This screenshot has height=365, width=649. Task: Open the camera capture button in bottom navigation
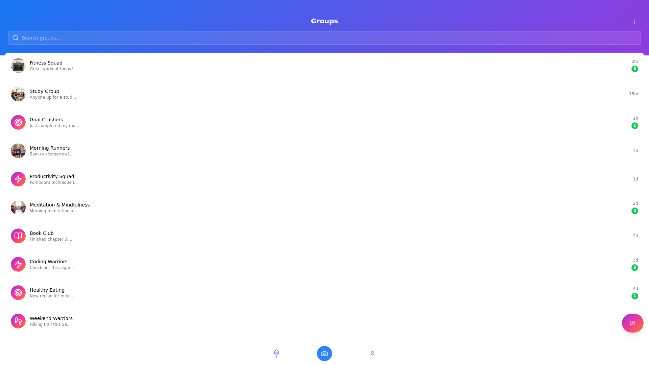point(324,353)
